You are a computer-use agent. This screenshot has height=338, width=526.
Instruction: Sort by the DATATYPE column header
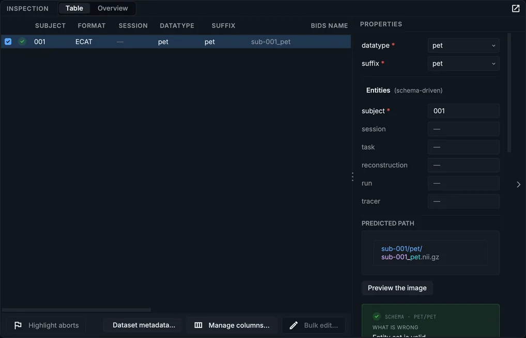pos(177,26)
